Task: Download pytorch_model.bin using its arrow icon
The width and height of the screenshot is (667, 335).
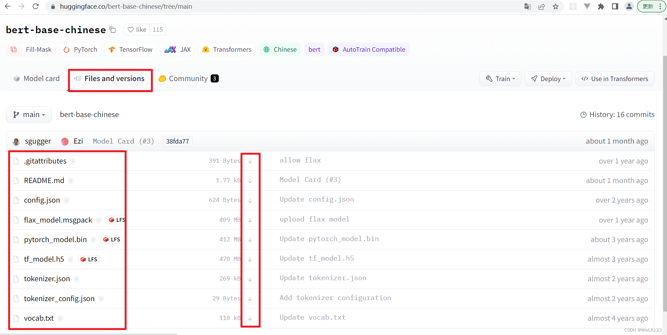Action: point(250,240)
